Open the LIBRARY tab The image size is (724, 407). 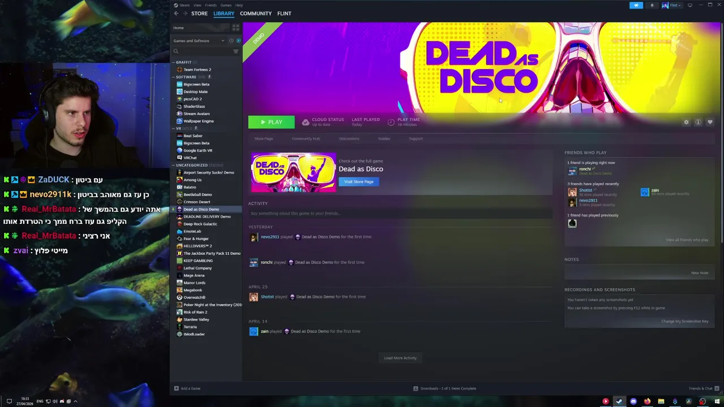pos(224,14)
